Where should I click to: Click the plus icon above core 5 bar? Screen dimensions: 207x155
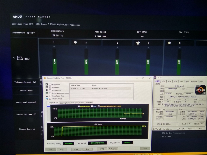pos(180,48)
